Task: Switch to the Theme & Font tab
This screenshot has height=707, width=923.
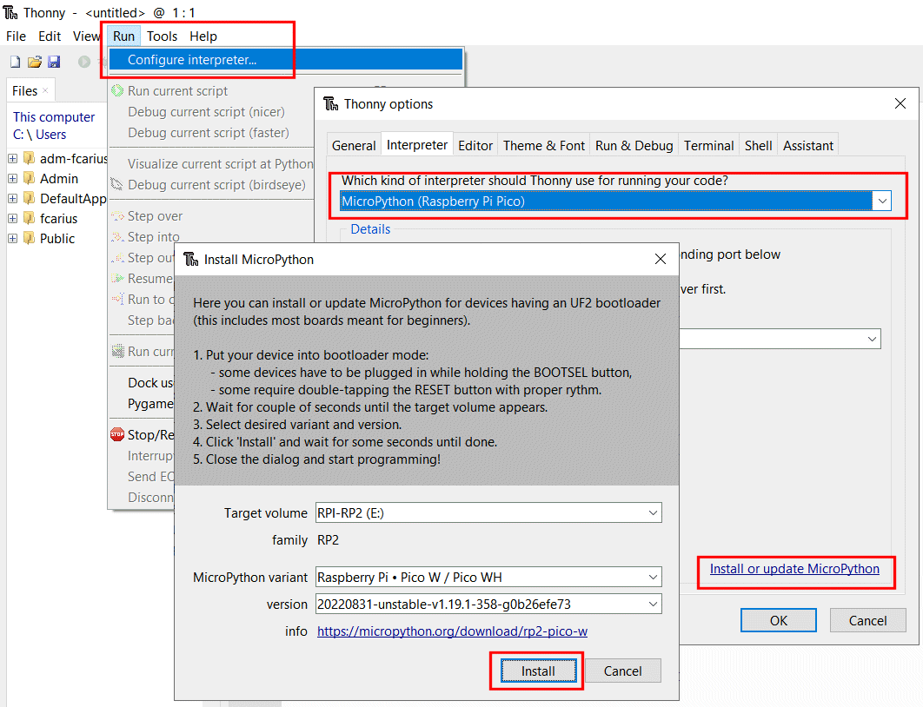Action: click(x=544, y=145)
